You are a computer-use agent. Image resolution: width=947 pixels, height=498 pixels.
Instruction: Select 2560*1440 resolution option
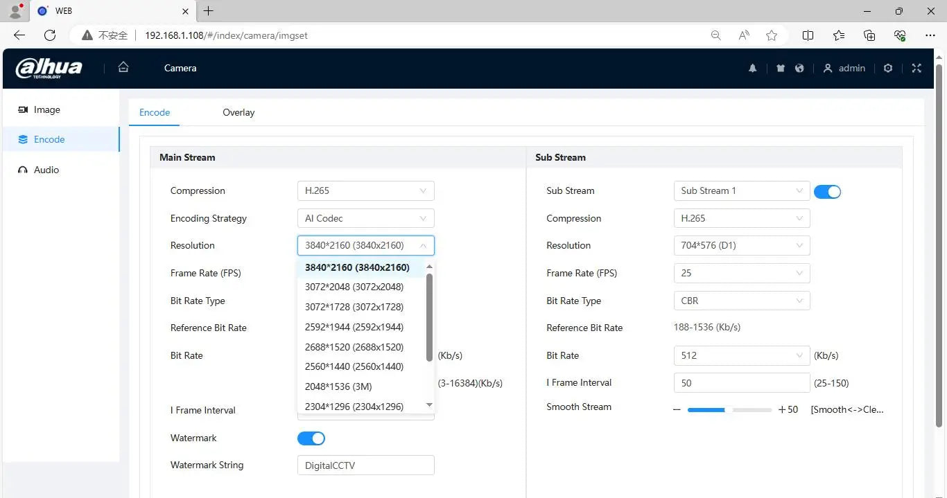click(x=354, y=366)
